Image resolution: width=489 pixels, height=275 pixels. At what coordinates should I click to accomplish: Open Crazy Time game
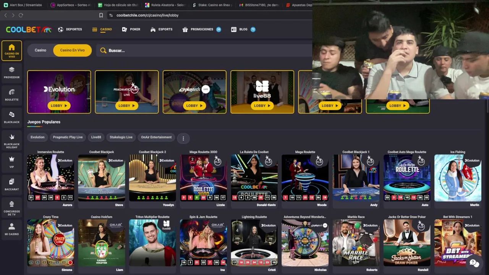tap(50, 243)
